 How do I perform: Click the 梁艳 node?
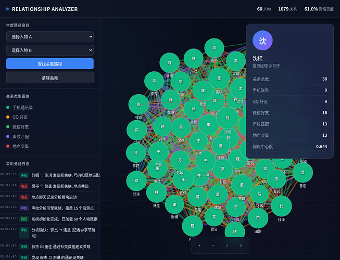(181, 127)
